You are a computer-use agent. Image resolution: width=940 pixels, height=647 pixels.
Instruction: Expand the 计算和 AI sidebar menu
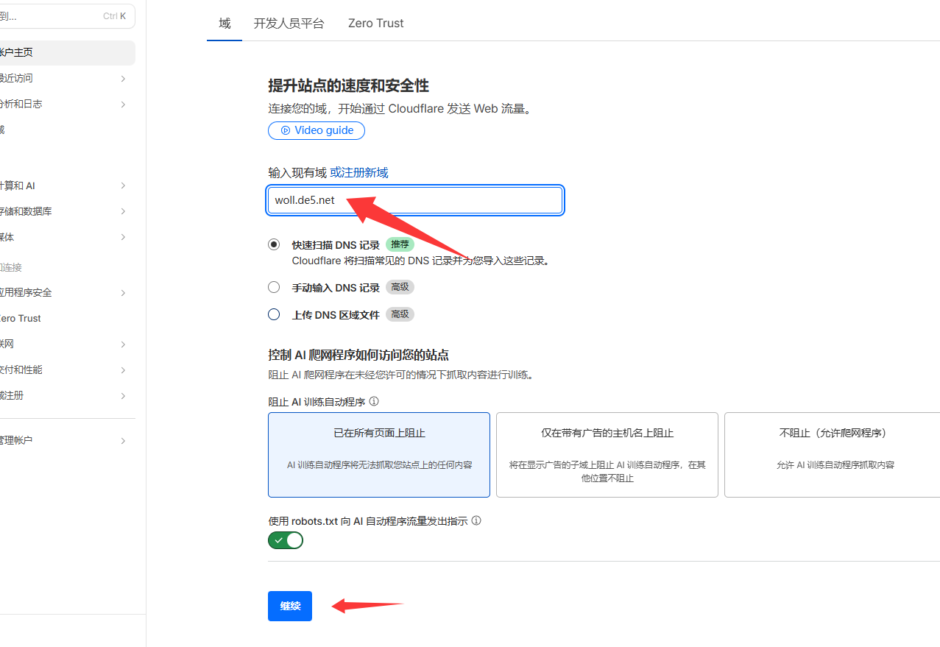point(123,185)
